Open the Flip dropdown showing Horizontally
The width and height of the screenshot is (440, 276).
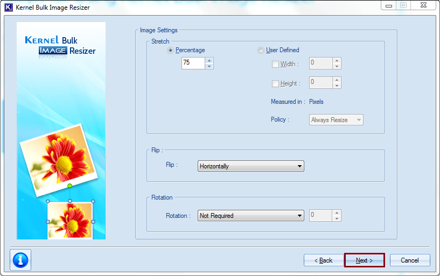(x=250, y=166)
